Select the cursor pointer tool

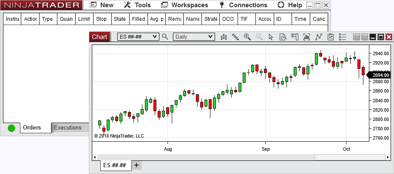click(x=271, y=37)
